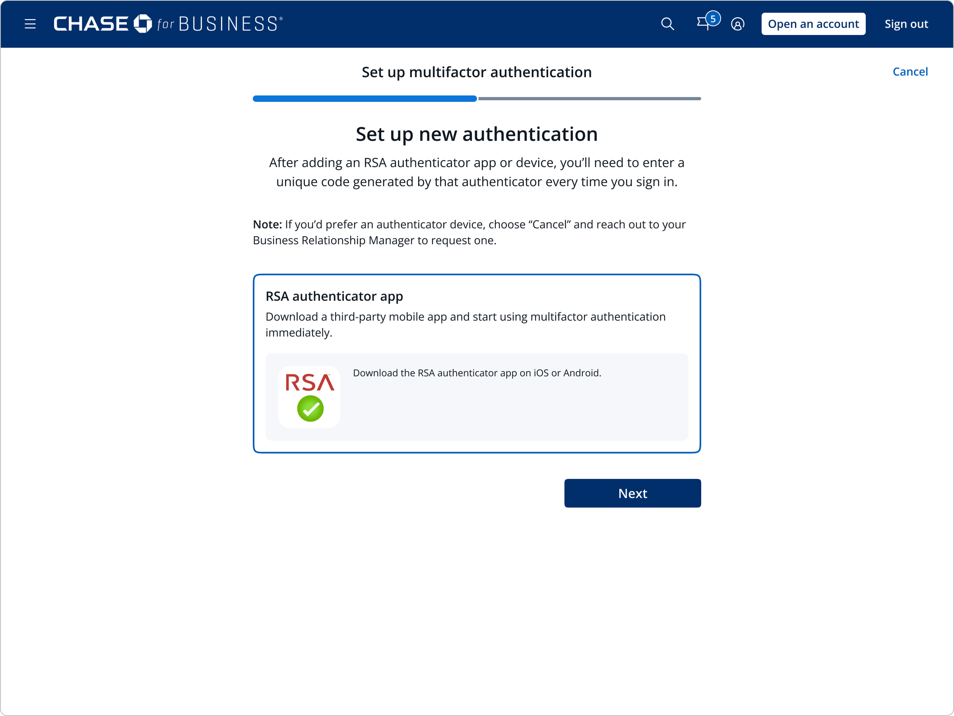
Task: Click 'Download a third-party mobile app' description
Action: 465,325
